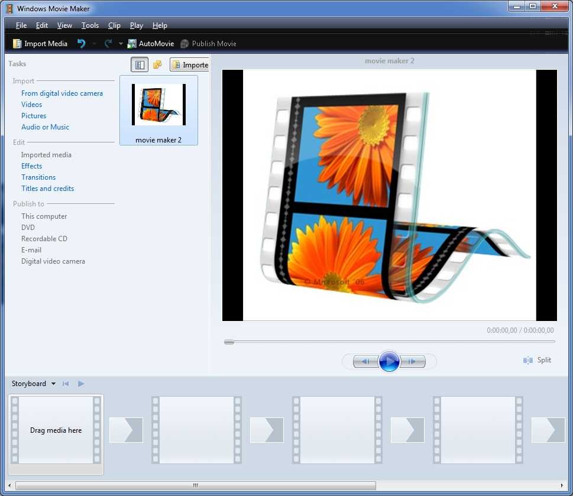Image resolution: width=573 pixels, height=496 pixels.
Task: Click the first transition arrow cell
Action: 126,430
